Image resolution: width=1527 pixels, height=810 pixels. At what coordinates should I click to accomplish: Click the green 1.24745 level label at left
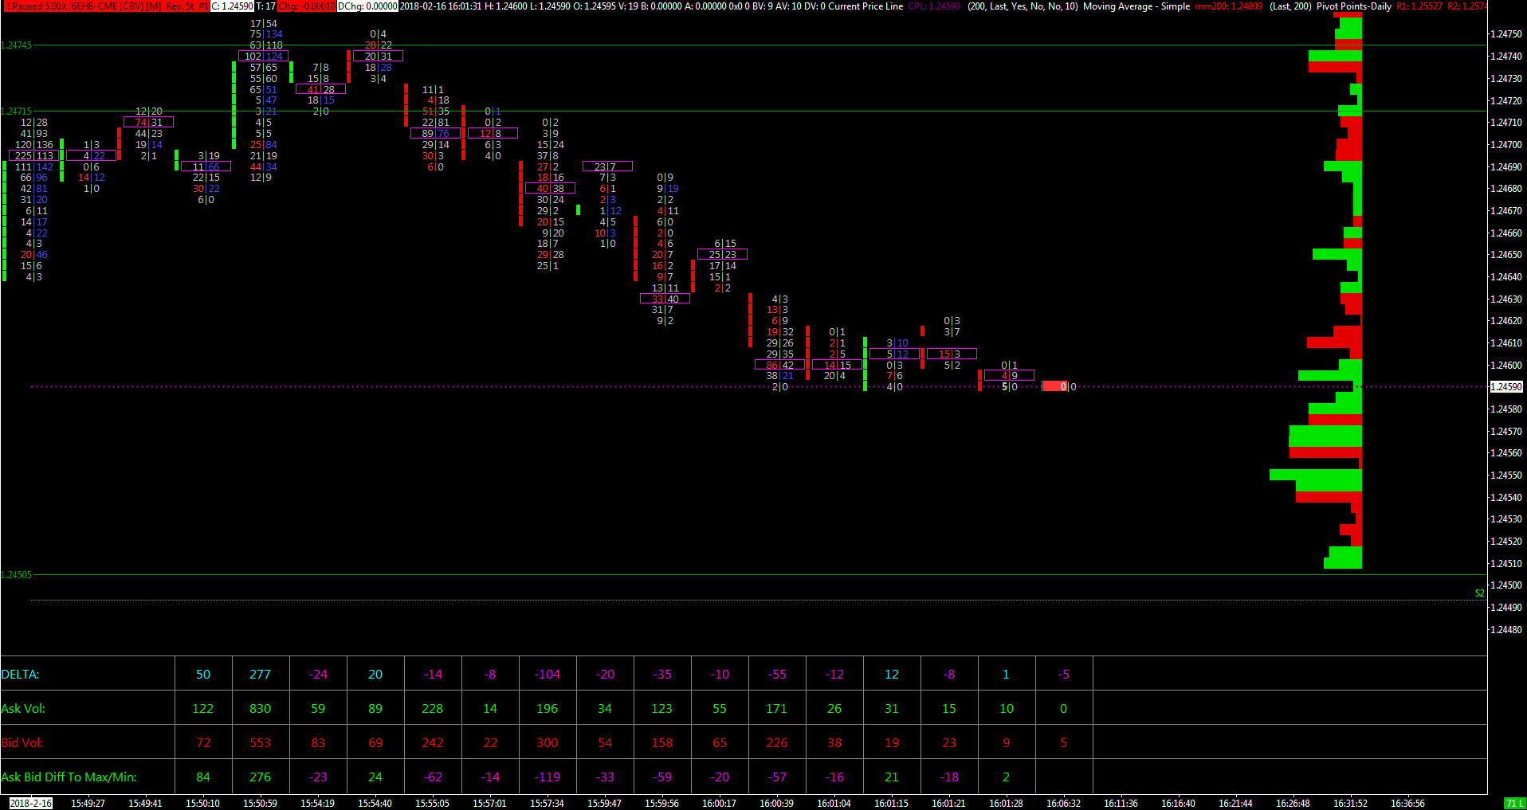click(x=17, y=45)
